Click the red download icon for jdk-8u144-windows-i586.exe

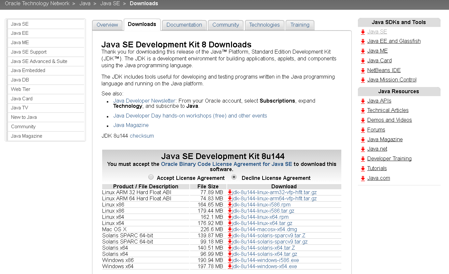point(230,260)
